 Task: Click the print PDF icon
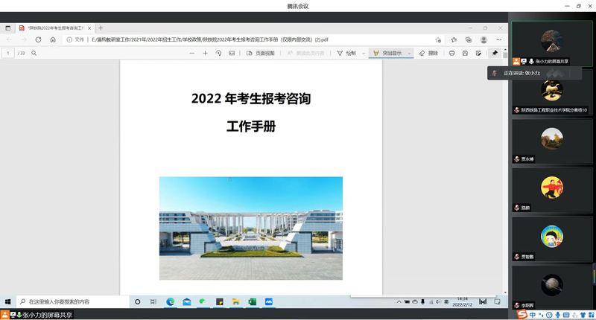tap(452, 54)
